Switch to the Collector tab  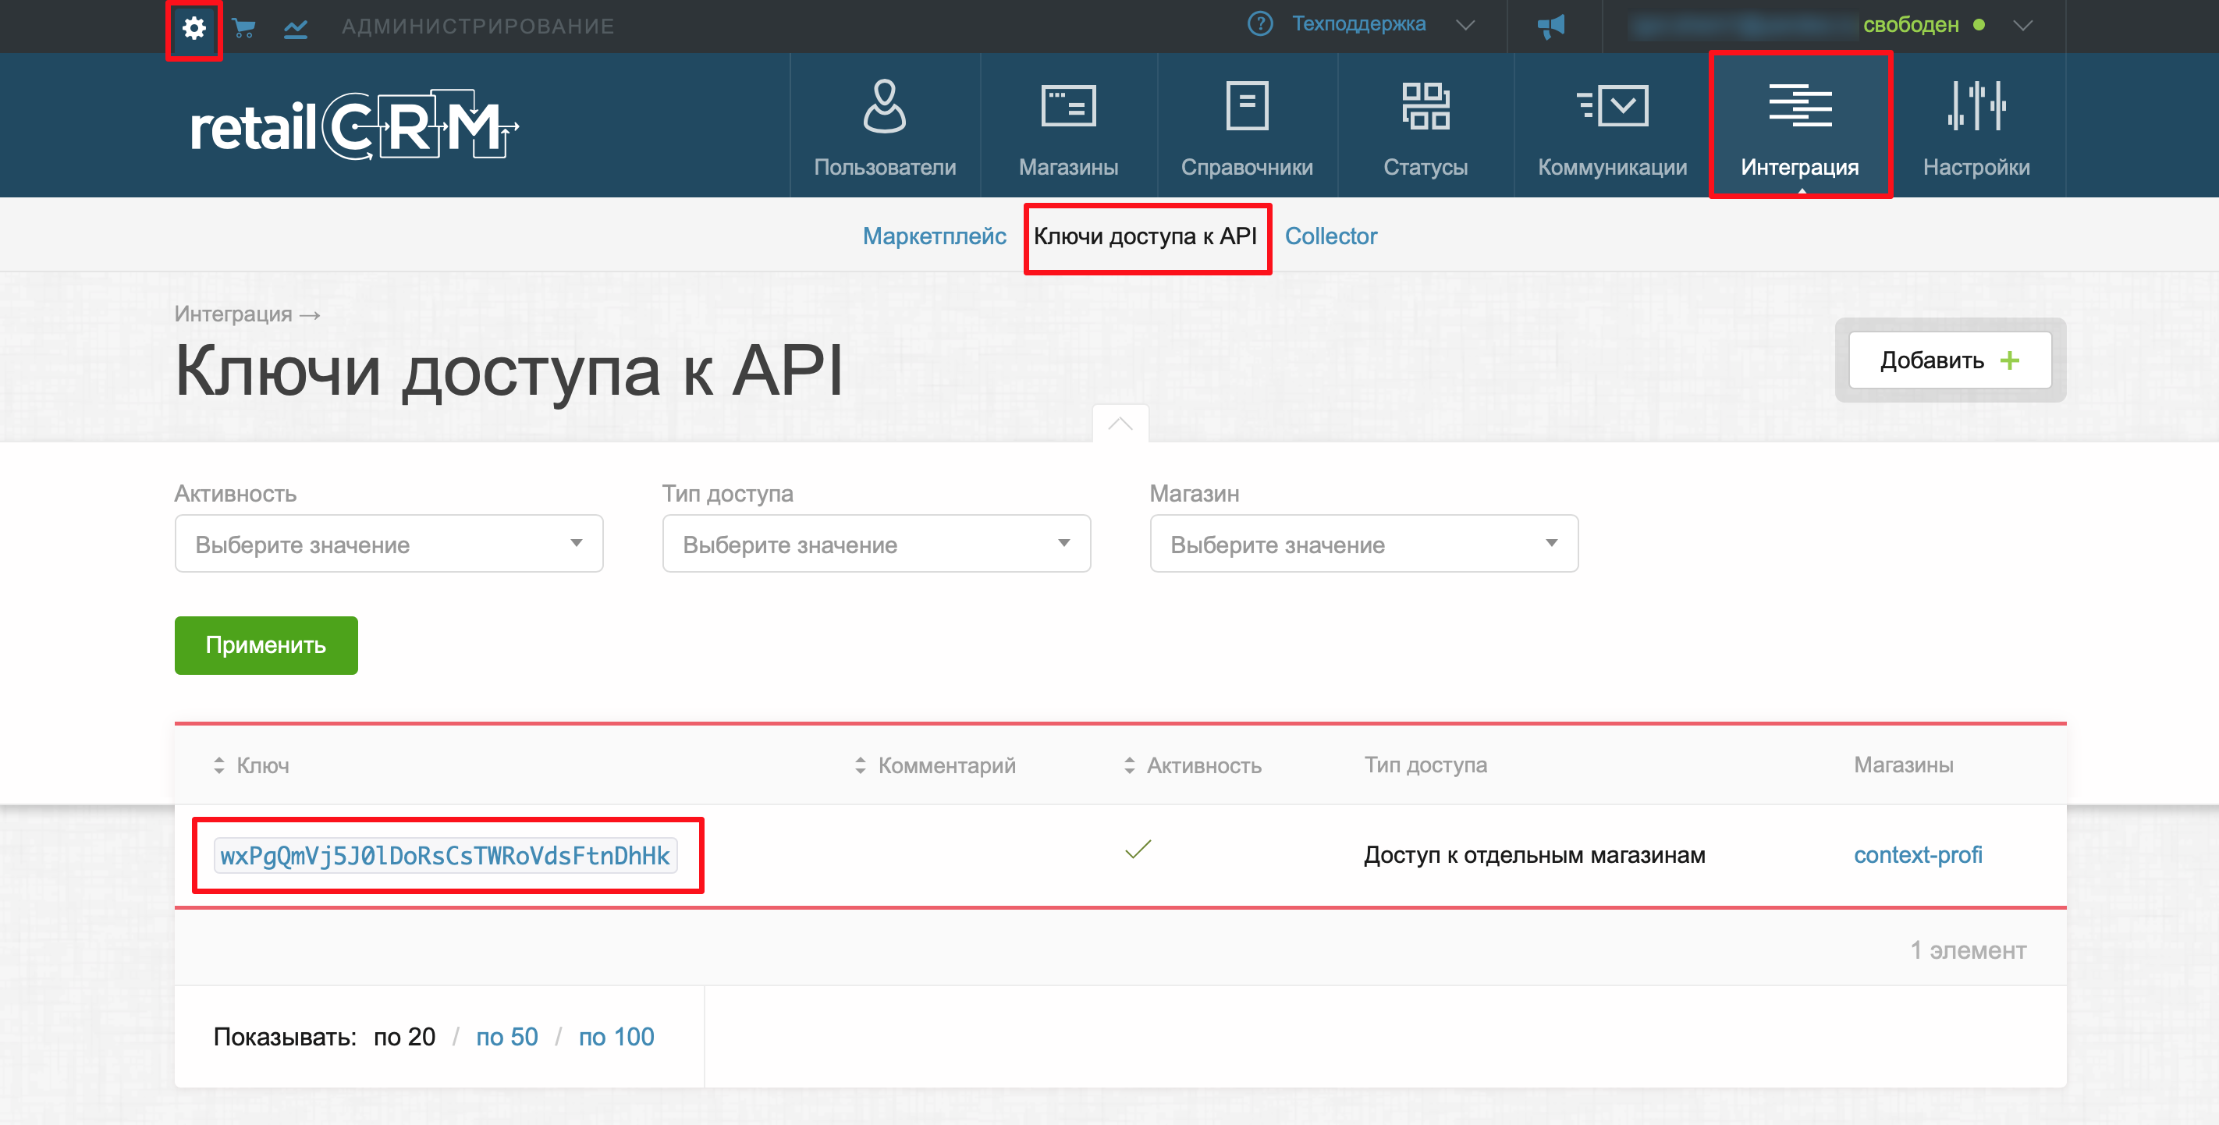(x=1330, y=236)
